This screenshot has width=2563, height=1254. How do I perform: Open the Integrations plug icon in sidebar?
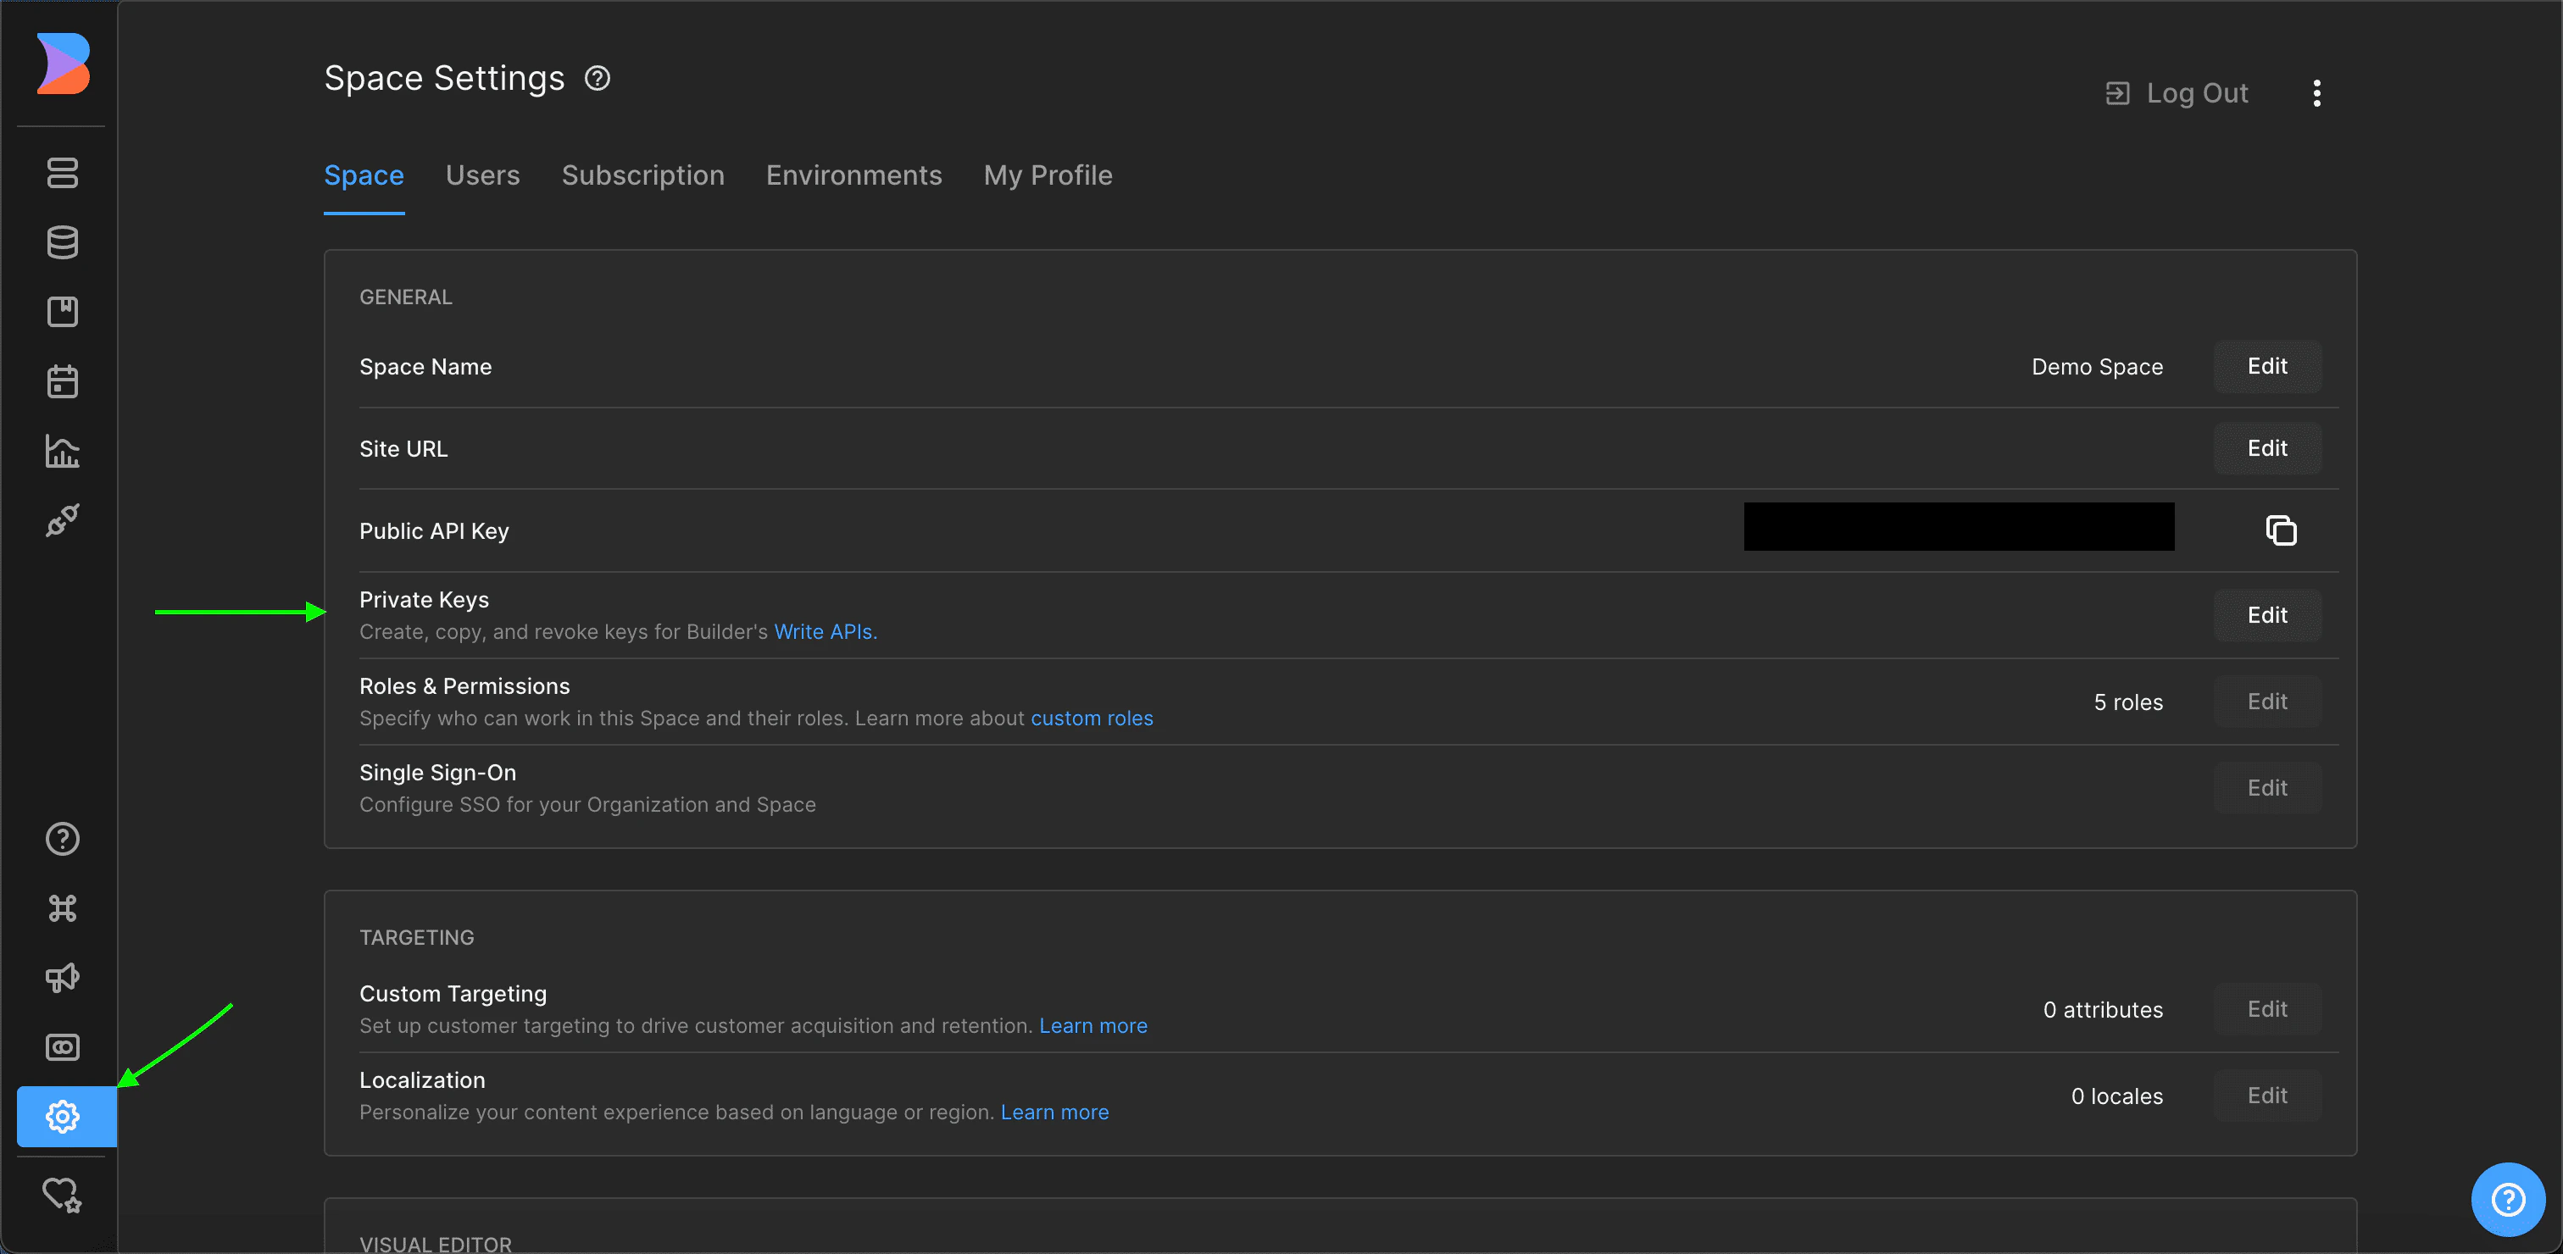[x=63, y=520]
